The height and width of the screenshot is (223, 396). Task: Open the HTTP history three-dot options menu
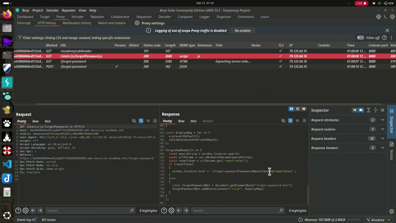pos(391,38)
